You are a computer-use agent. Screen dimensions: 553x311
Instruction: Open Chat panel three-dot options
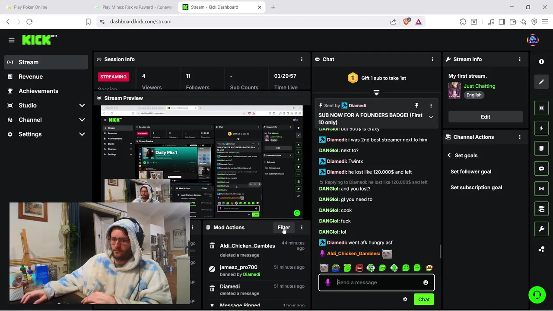pos(432,59)
